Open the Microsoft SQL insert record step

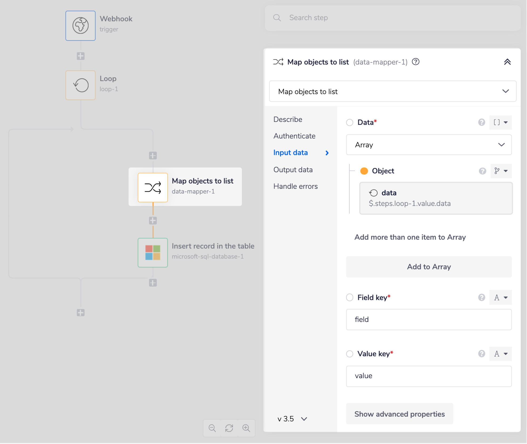(153, 253)
